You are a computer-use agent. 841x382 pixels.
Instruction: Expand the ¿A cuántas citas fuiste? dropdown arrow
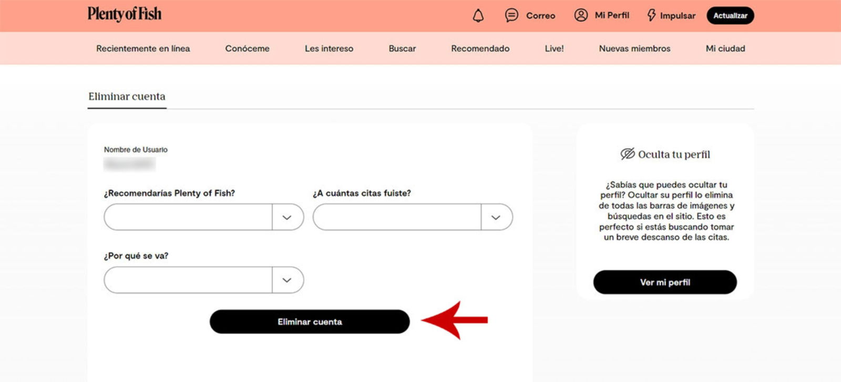coord(496,217)
